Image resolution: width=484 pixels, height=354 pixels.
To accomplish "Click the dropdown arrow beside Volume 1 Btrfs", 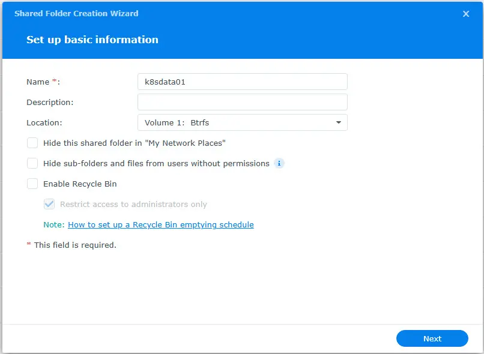I will [339, 122].
